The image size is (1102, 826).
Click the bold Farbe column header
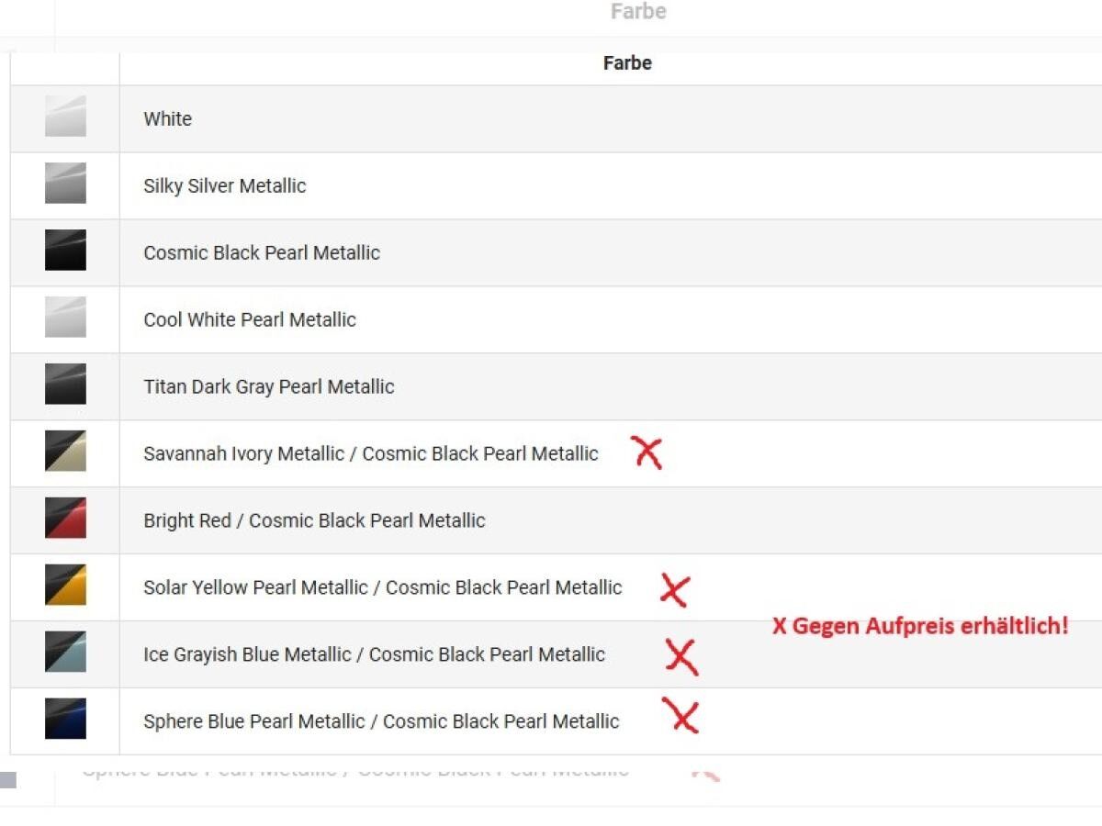click(627, 63)
